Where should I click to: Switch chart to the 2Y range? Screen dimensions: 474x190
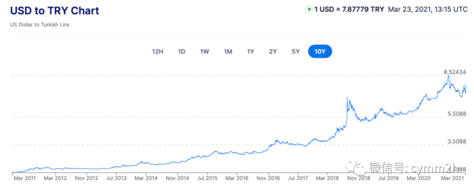pyautogui.click(x=273, y=52)
